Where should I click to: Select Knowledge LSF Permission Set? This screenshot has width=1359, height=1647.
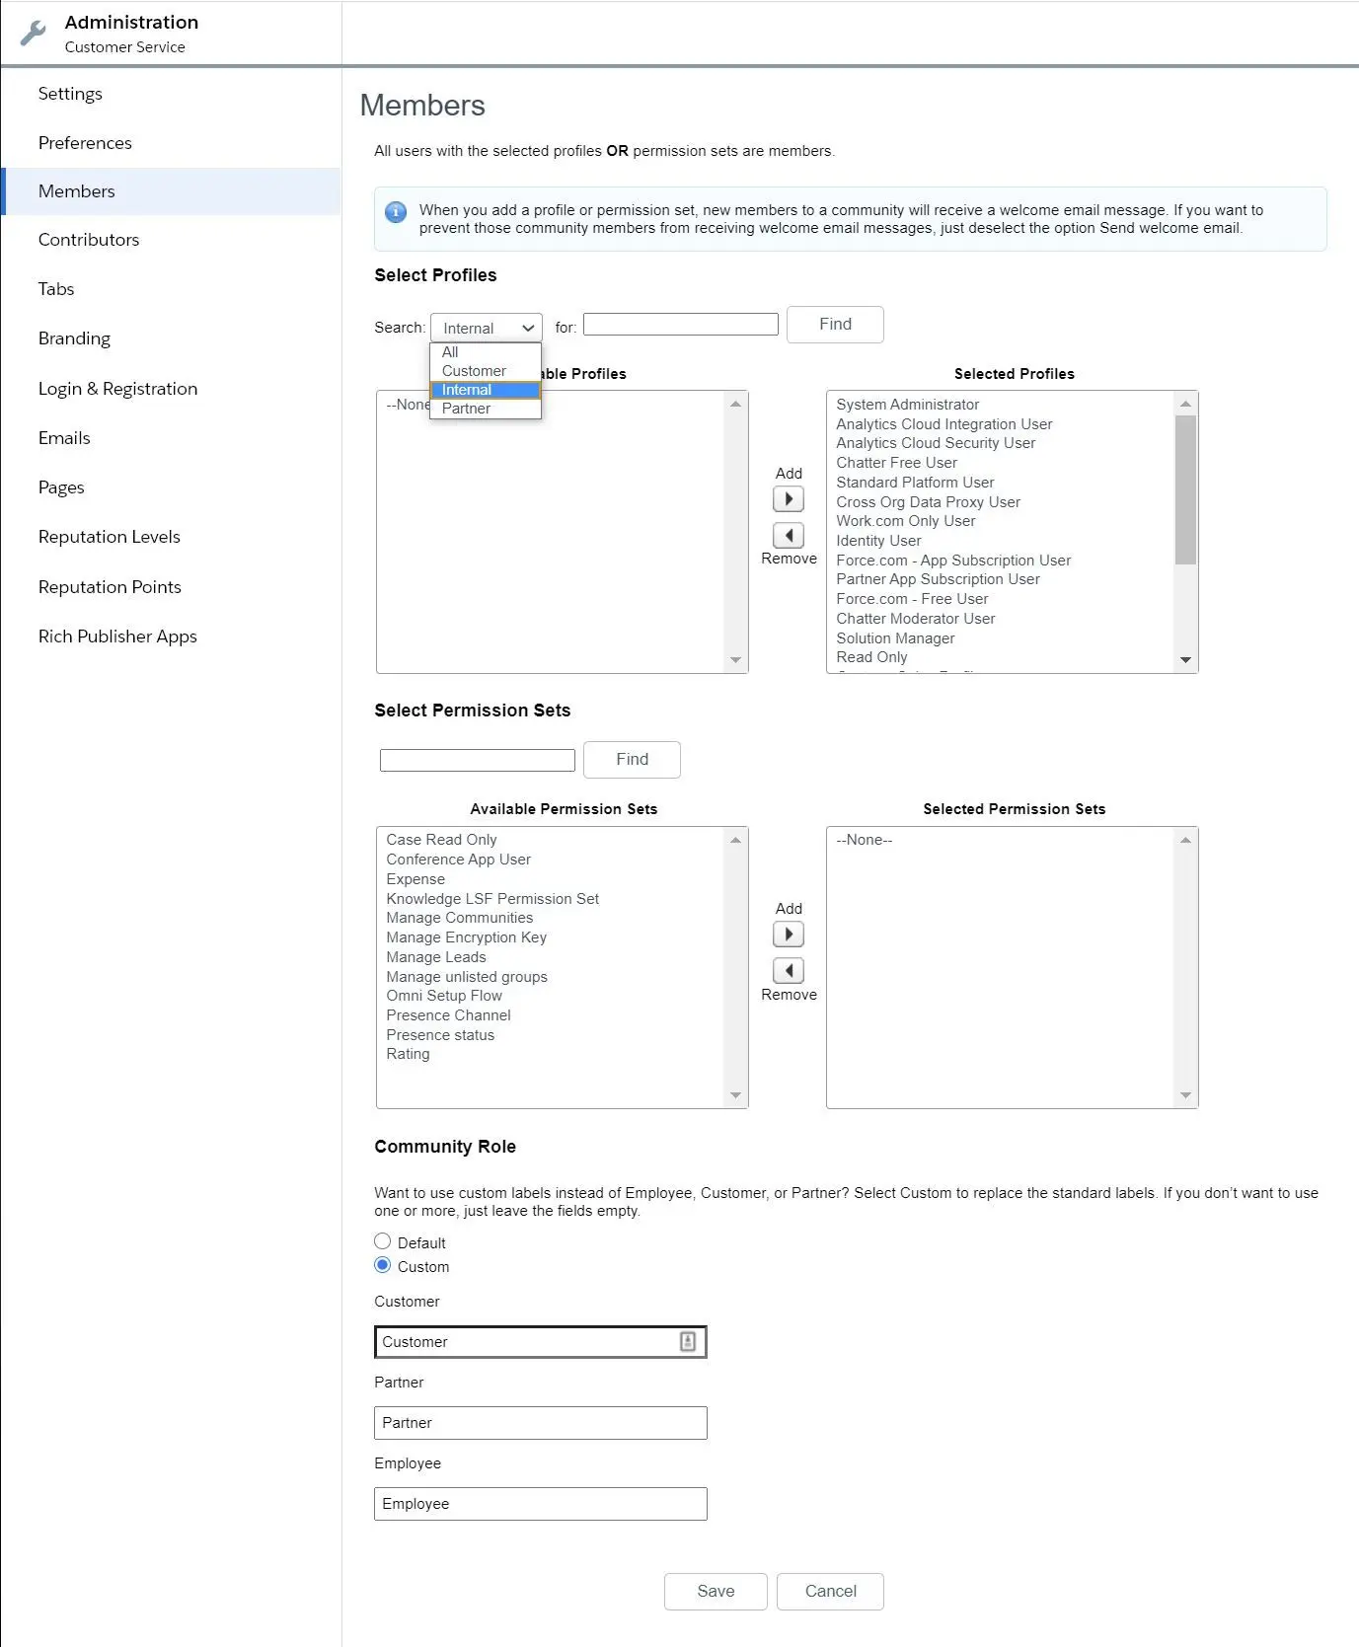492,899
